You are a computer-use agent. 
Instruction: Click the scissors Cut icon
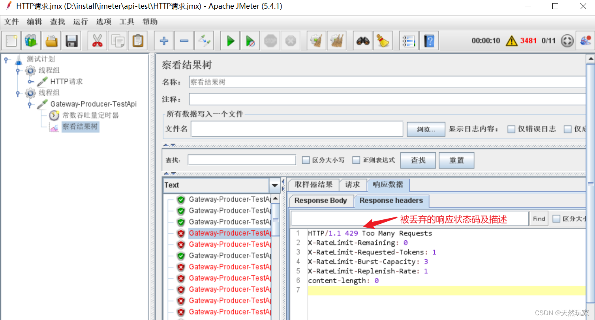tap(97, 41)
